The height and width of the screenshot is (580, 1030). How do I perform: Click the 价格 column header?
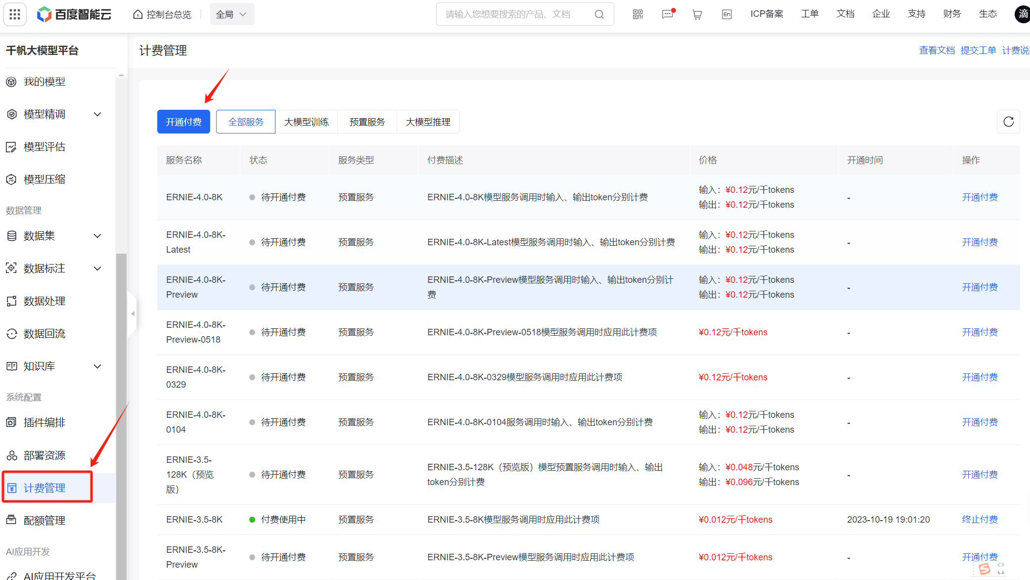(708, 160)
